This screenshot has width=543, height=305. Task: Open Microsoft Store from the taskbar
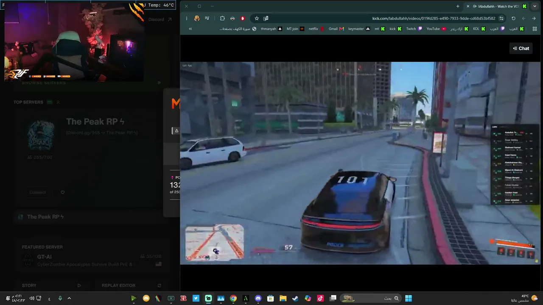click(271, 298)
